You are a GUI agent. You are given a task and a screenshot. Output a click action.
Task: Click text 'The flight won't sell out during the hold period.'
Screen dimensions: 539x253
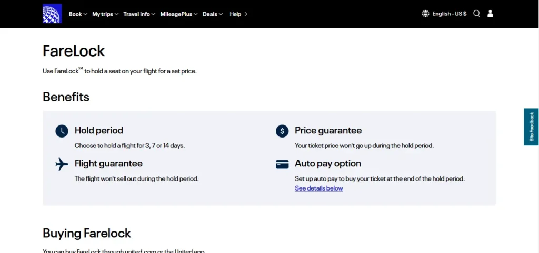[137, 178]
